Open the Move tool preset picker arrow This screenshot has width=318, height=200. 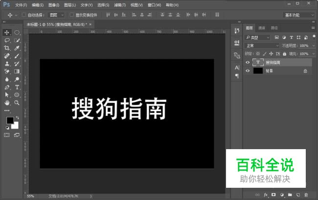coord(16,15)
